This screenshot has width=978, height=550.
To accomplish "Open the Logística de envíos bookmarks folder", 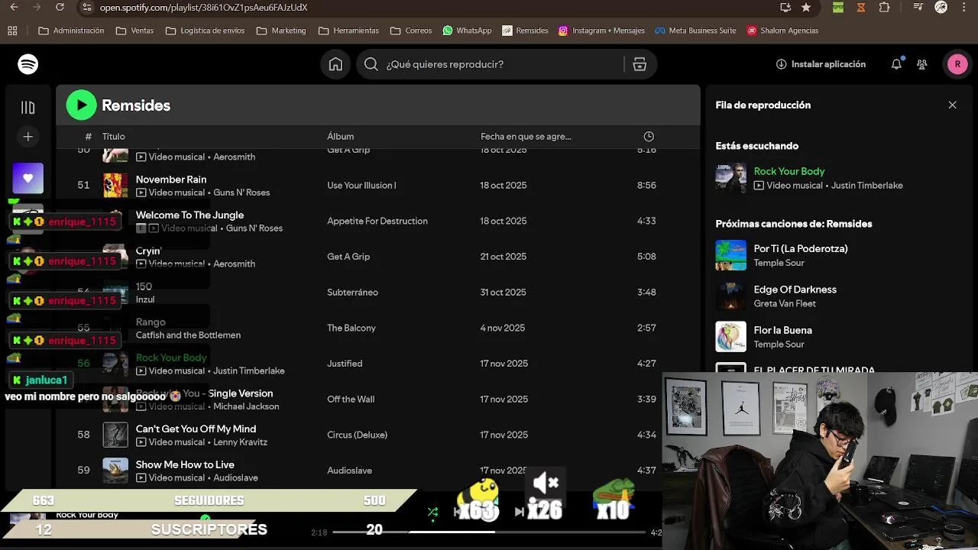I will pyautogui.click(x=205, y=31).
